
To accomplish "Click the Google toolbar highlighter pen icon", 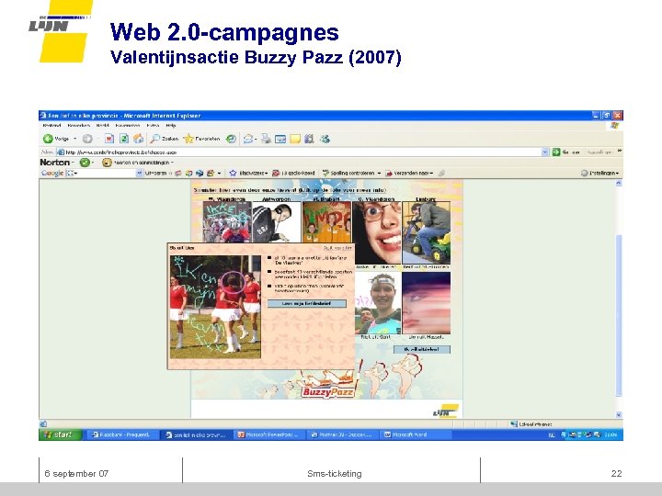I will 441,173.
